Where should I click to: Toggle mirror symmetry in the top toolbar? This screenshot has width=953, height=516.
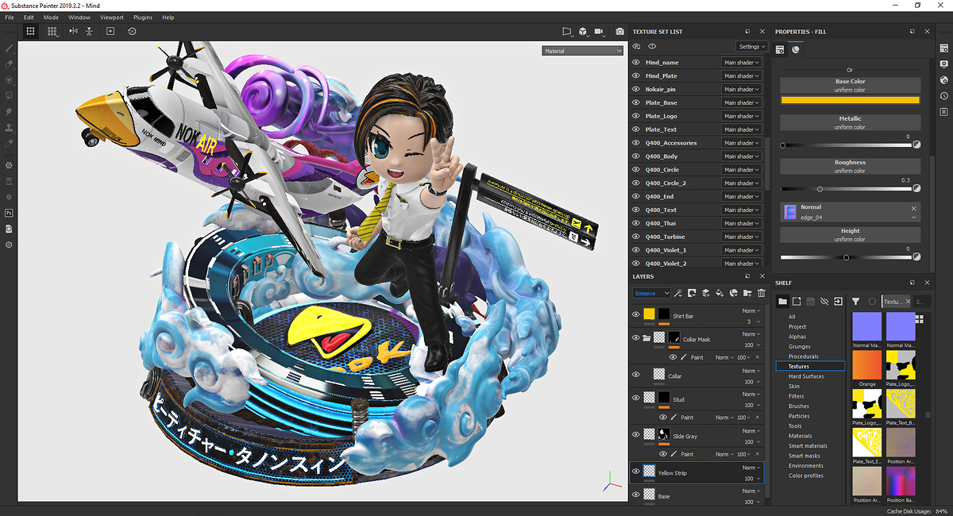(73, 31)
